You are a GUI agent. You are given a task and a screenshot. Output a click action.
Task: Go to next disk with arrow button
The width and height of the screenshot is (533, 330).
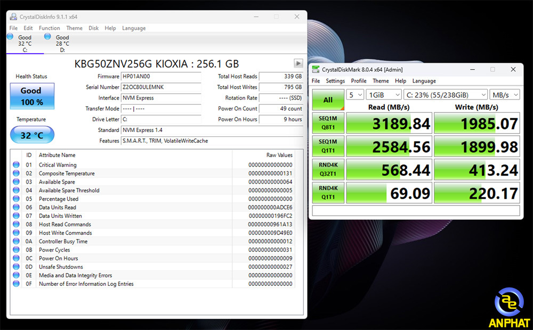coord(298,63)
